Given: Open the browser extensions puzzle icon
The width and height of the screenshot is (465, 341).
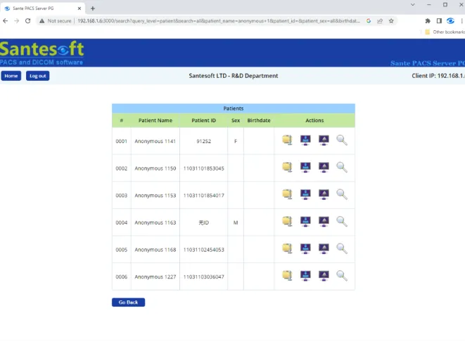Looking at the screenshot, I should click(428, 21).
